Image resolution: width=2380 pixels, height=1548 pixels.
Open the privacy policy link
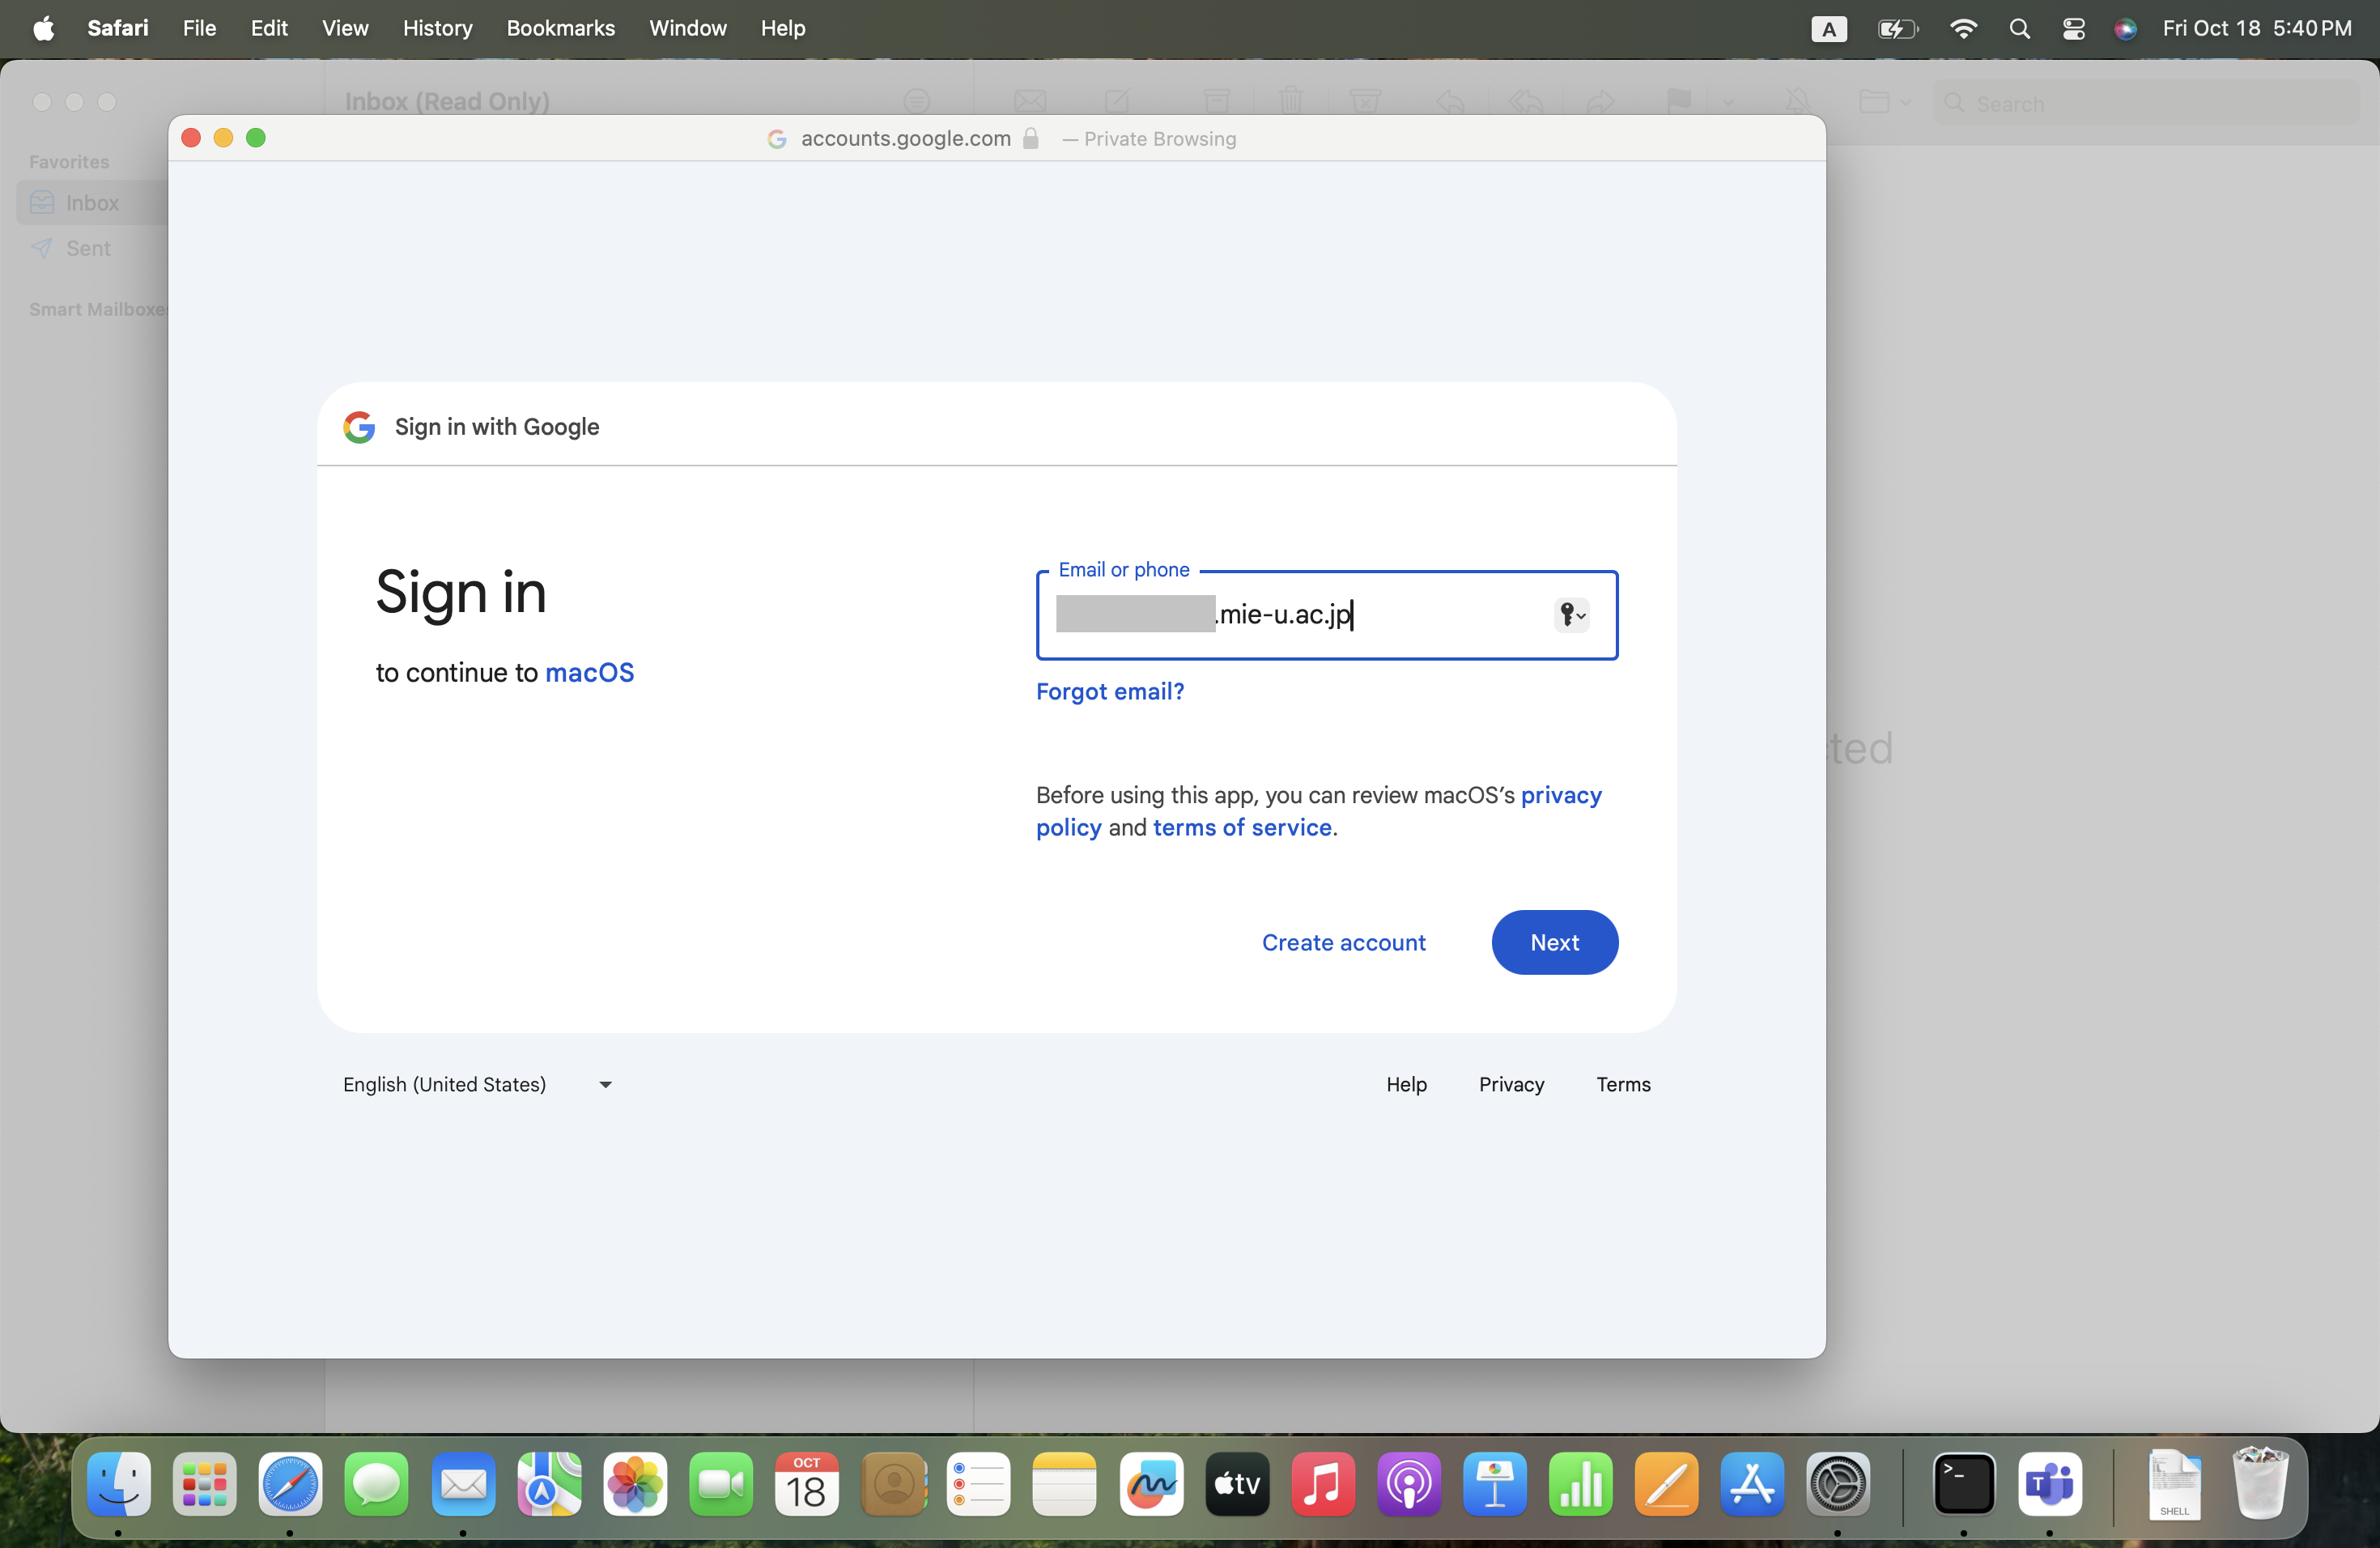1318,811
